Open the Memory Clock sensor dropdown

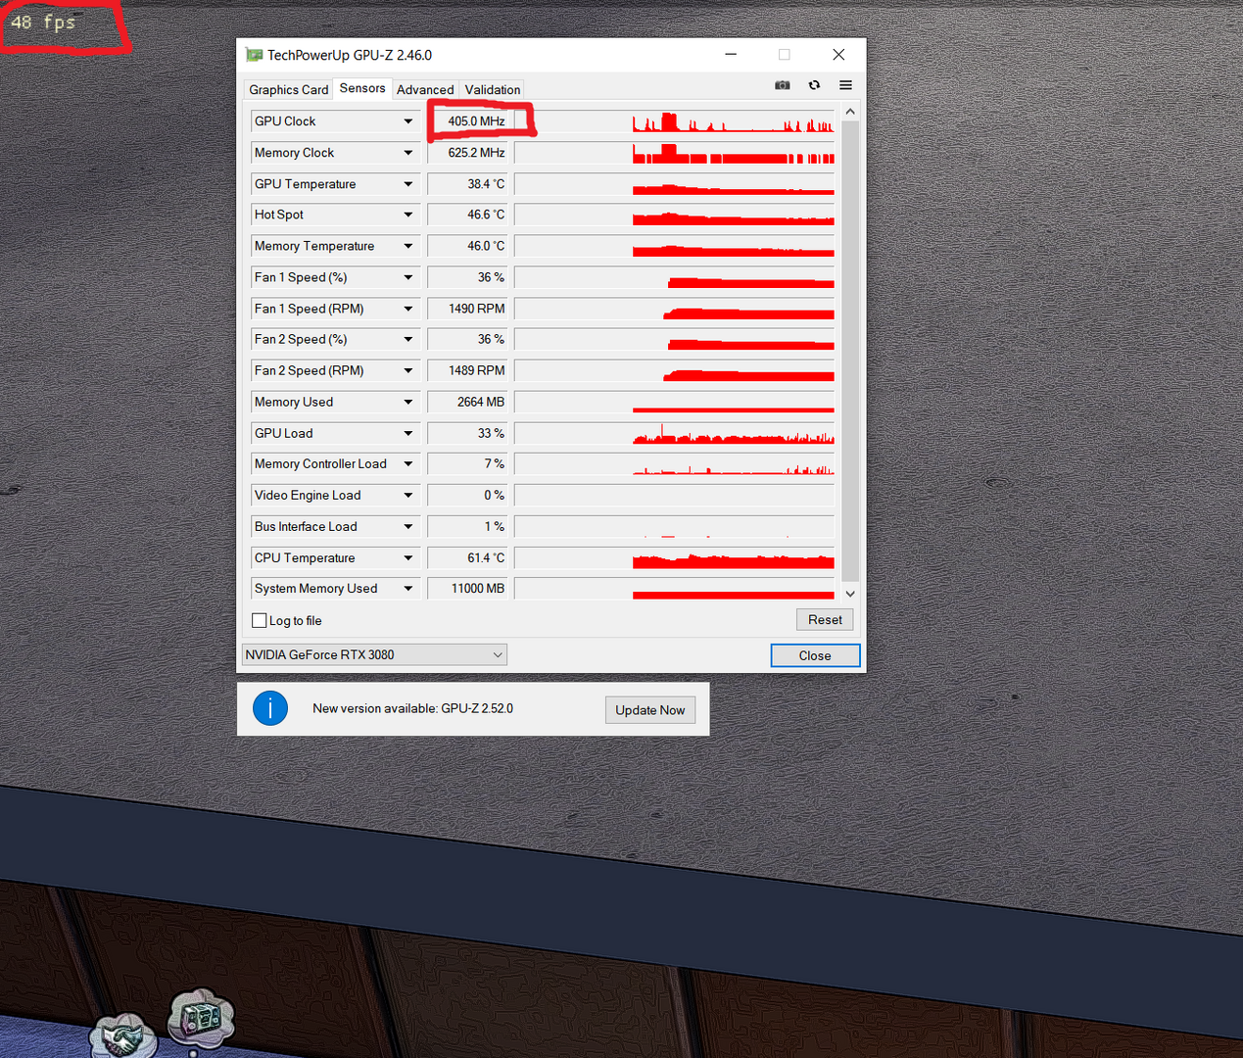[x=408, y=153]
